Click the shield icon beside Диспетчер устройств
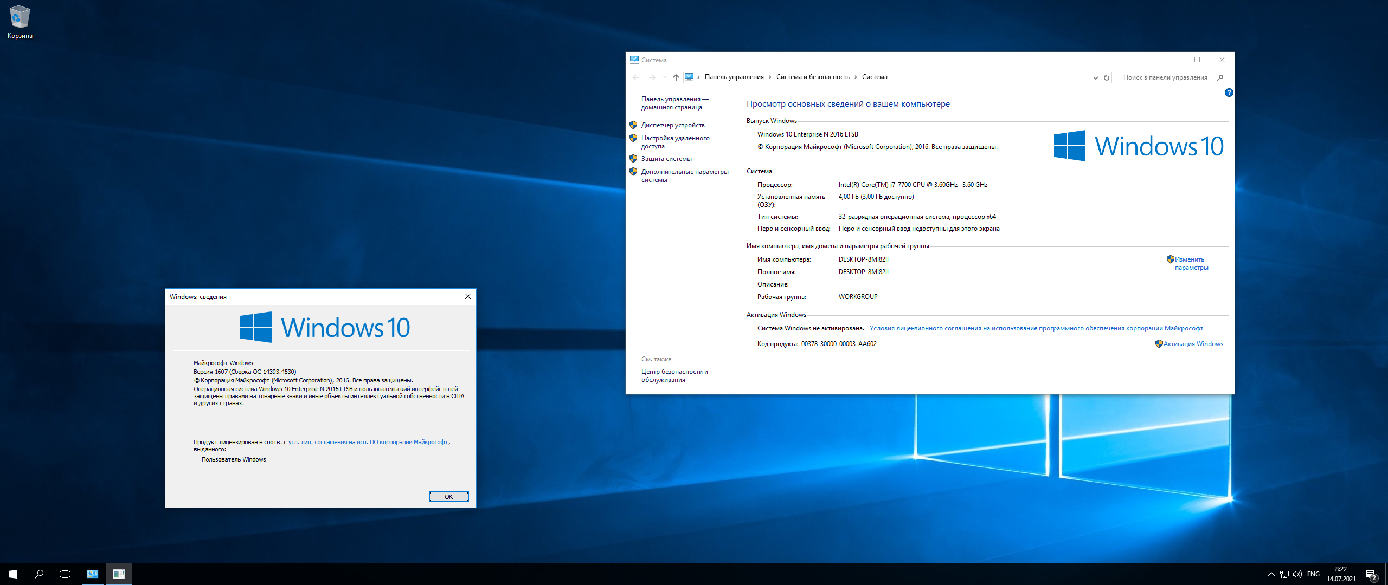This screenshot has height=585, width=1388. point(633,125)
